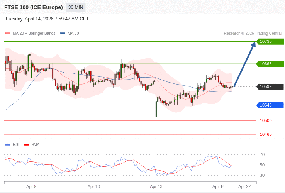Click the pink MA 20 legend swatch
The height and width of the screenshot is (193, 285).
(8, 34)
